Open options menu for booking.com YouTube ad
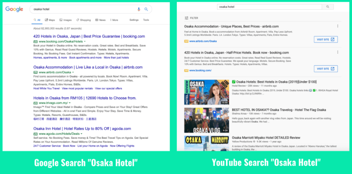This screenshot has height=174, width=352. 338,52
